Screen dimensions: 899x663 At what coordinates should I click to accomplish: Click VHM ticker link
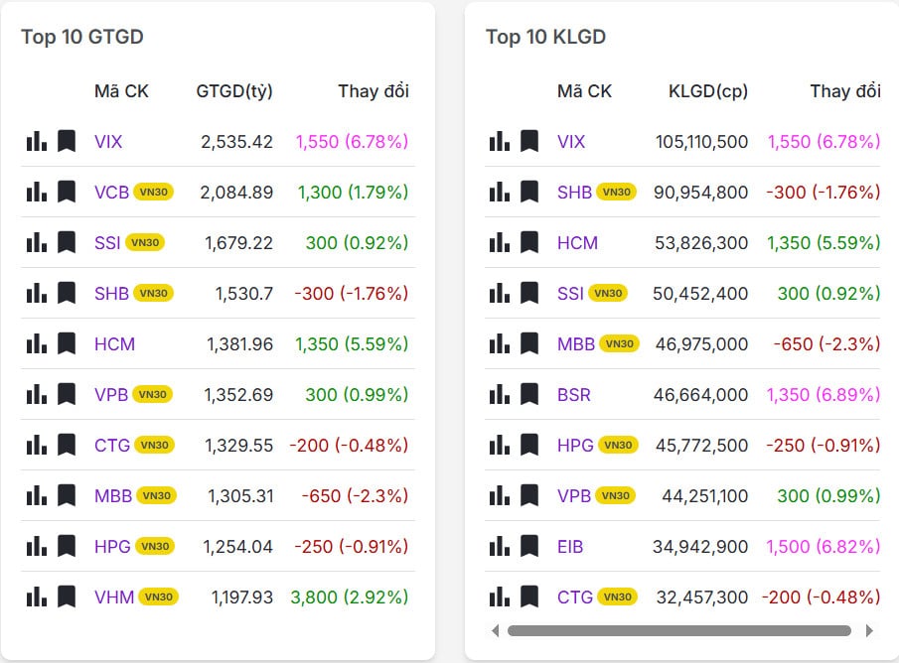point(114,597)
